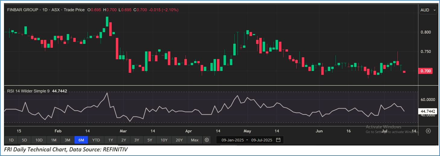Set range to 5Y
Screen dimensions: 440x156
coord(150,140)
